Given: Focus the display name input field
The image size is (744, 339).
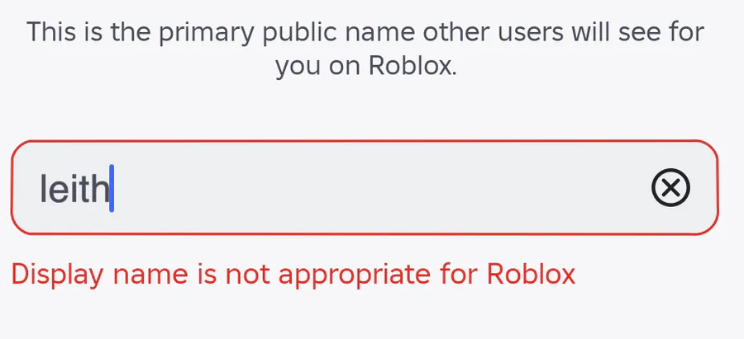Looking at the screenshot, I should [x=365, y=187].
